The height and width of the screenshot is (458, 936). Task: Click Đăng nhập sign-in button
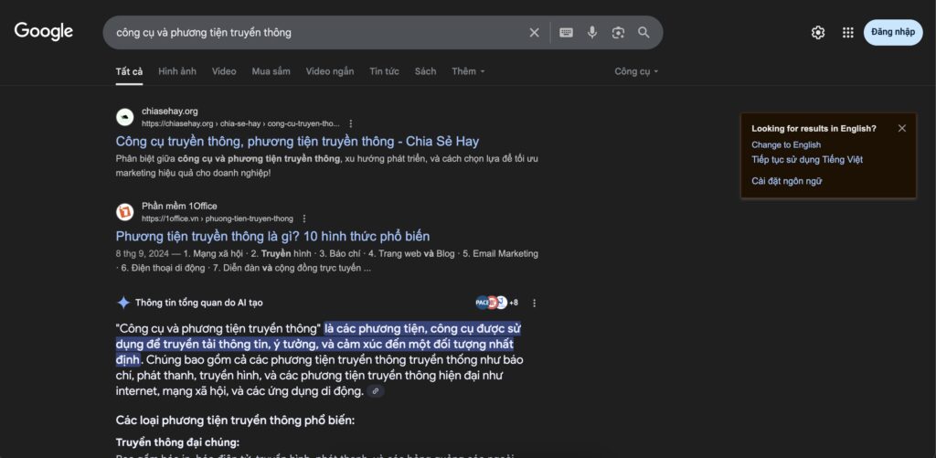(893, 32)
